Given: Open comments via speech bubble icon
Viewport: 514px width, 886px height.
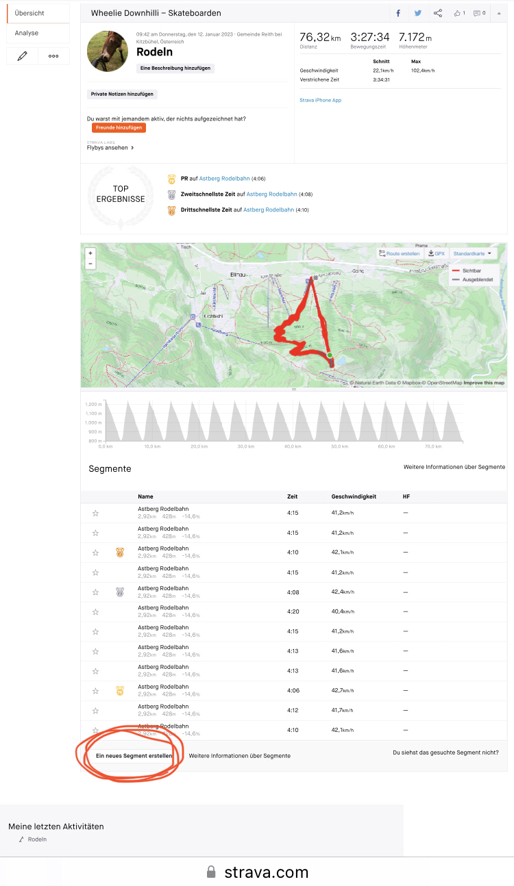Looking at the screenshot, I should (479, 13).
